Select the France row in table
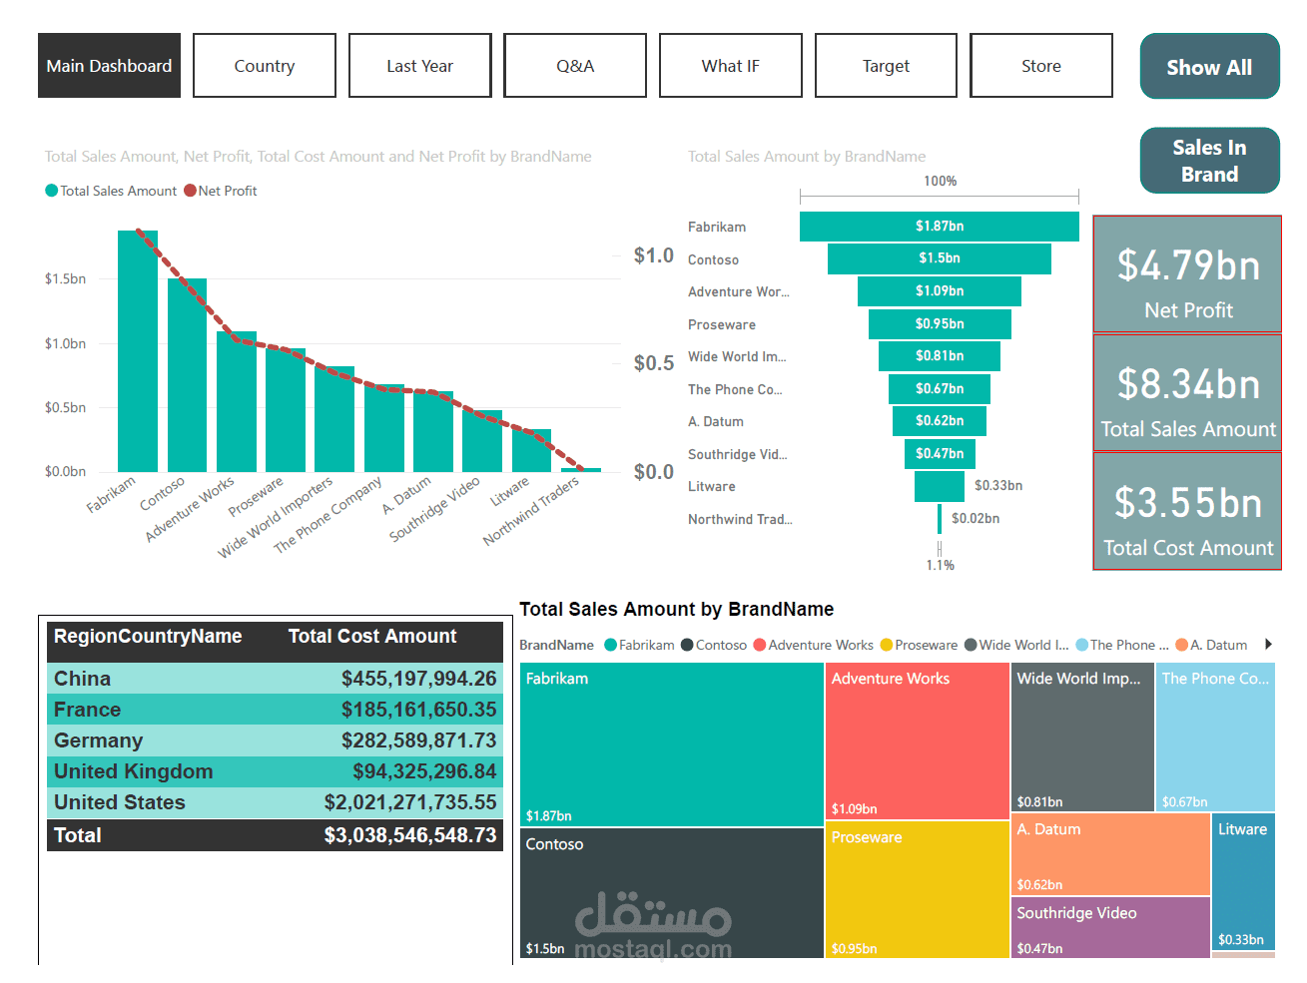This screenshot has height=983, width=1307. point(275,710)
